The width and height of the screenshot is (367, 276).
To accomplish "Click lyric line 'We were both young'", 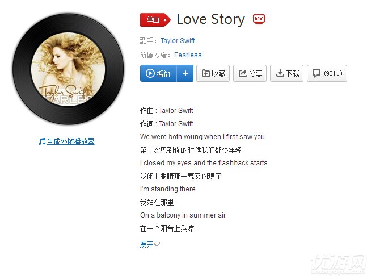I will (203, 137).
